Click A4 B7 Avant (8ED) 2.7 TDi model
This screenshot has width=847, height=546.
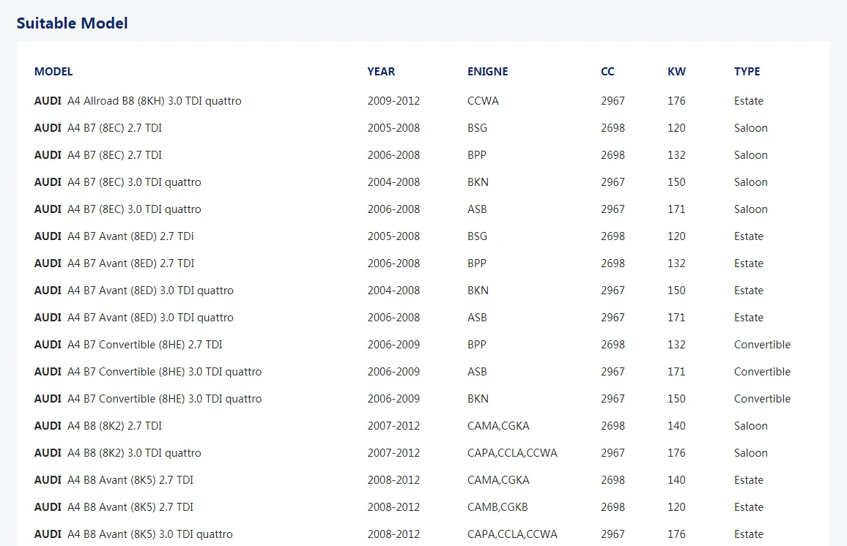pyautogui.click(x=114, y=236)
